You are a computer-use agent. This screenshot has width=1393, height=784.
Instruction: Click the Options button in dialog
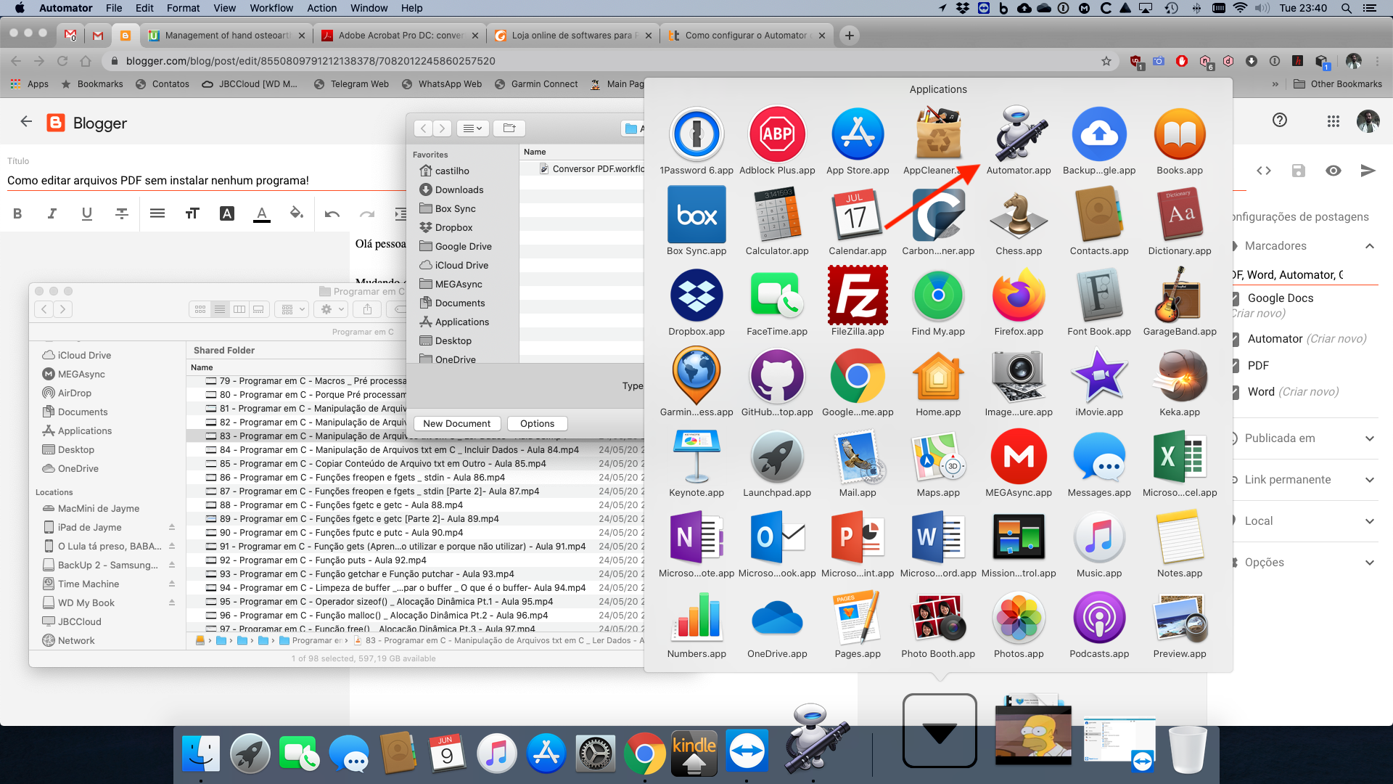pos(537,423)
